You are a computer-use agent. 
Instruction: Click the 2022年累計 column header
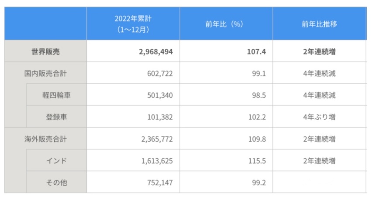133,24
